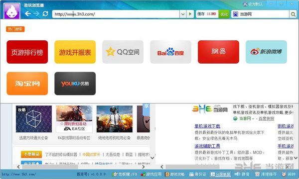Click the 设为默认 home icon
This screenshot has height=179, width=299.
click(x=245, y=4)
